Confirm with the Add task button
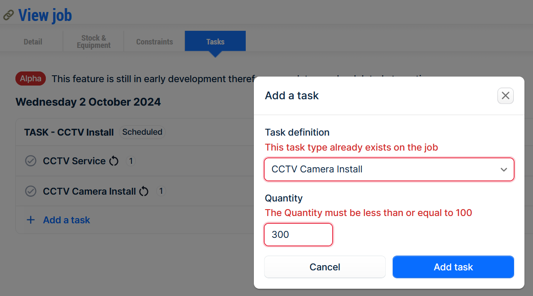 pos(453,267)
